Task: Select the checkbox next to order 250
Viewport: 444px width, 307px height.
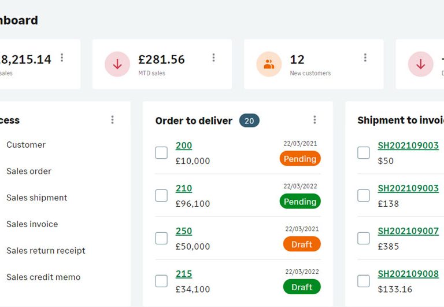Action: point(161,238)
